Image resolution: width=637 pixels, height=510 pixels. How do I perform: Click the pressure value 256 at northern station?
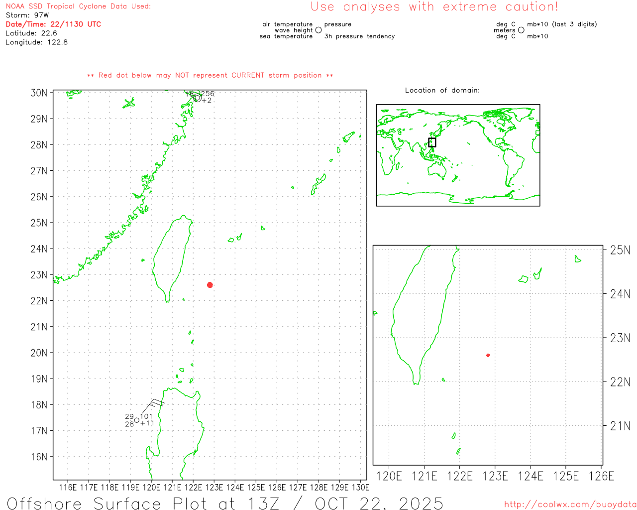tap(208, 94)
